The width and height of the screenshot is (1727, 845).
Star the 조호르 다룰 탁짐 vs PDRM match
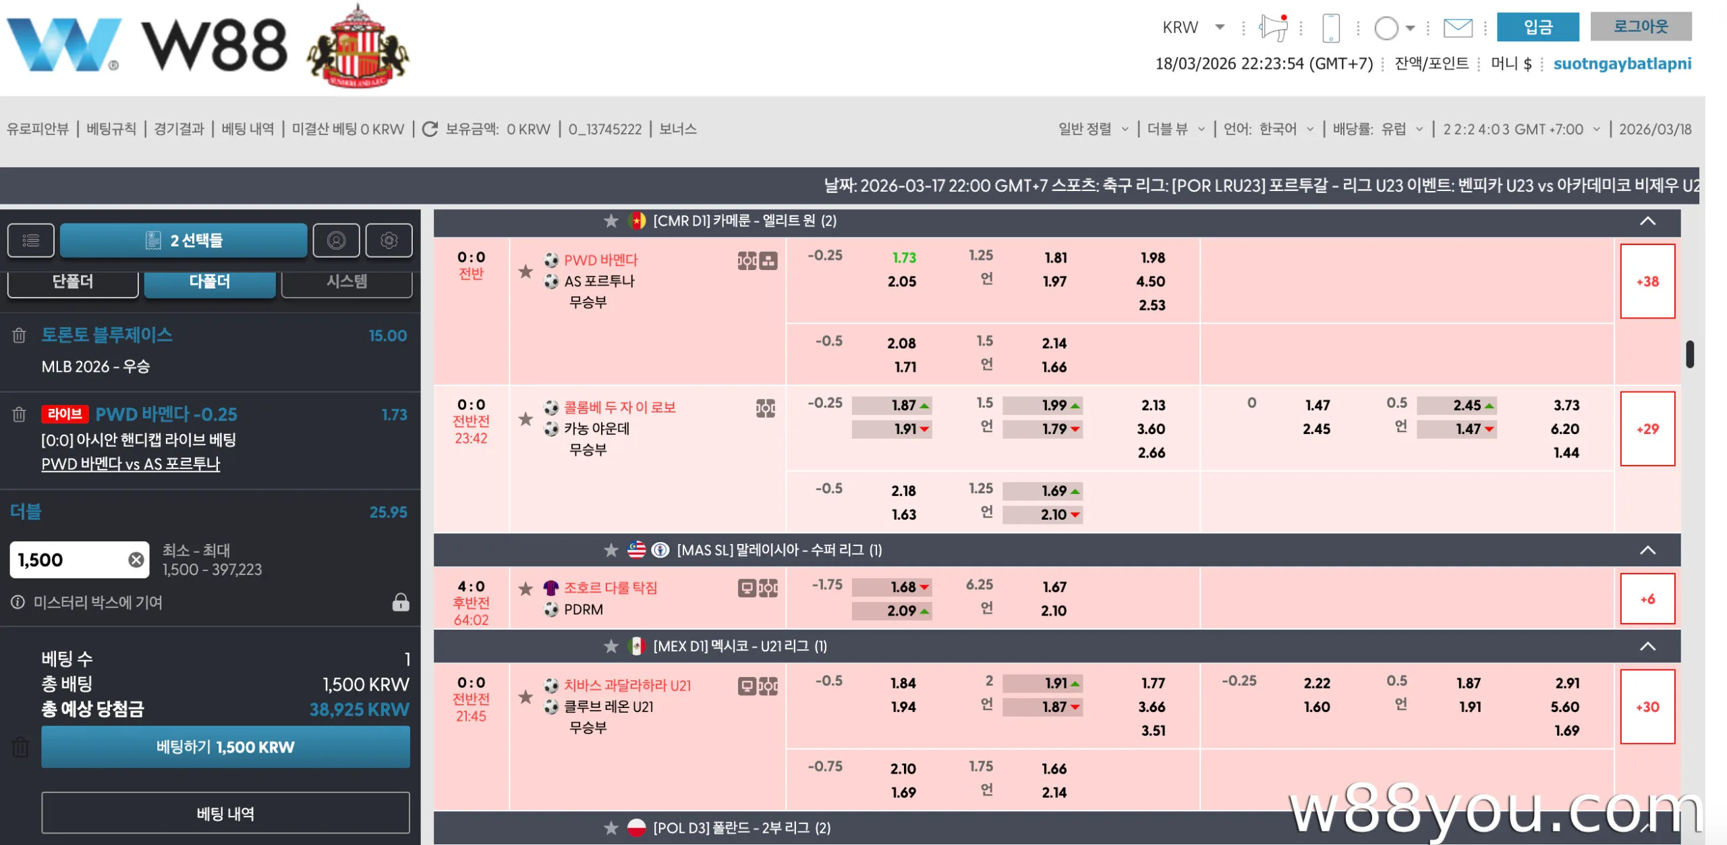tap(526, 589)
